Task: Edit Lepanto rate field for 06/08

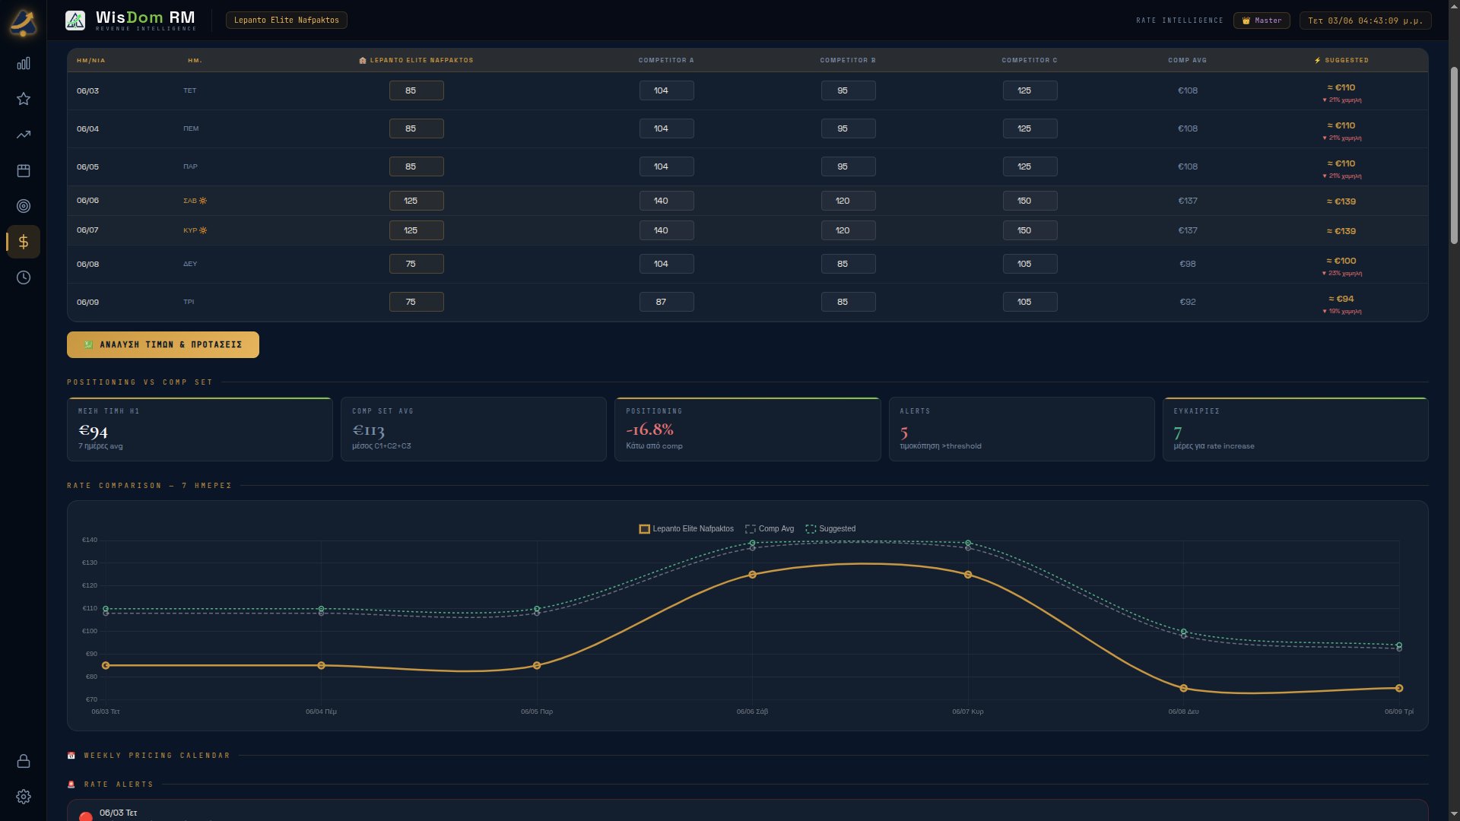Action: (417, 264)
